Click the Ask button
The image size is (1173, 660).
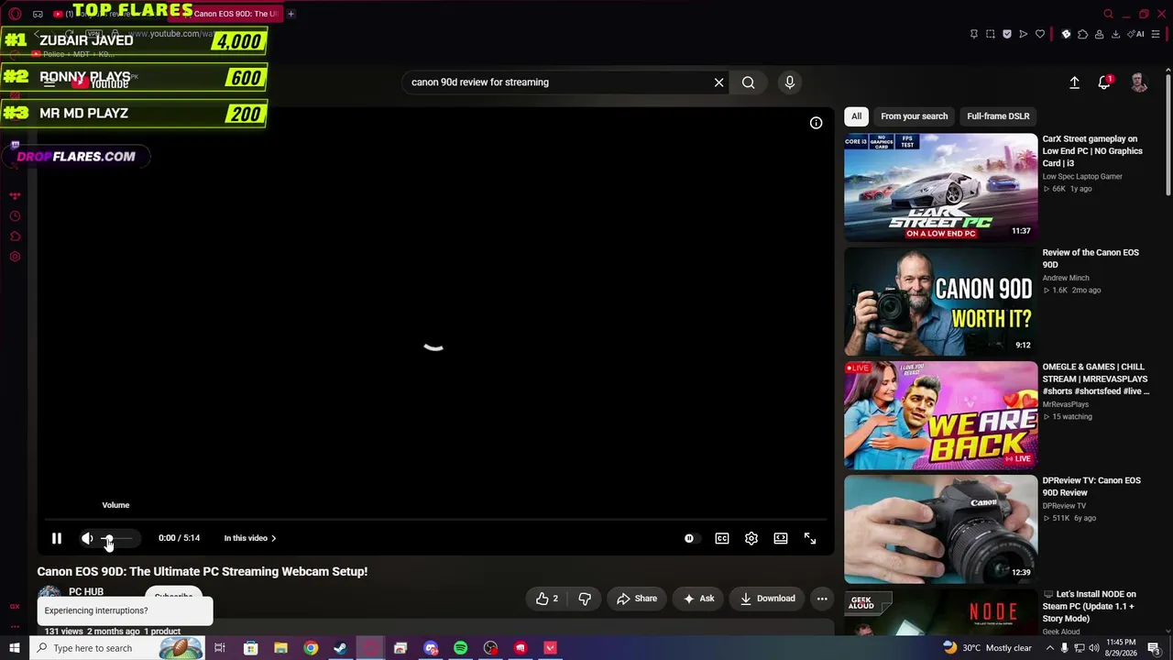699,599
